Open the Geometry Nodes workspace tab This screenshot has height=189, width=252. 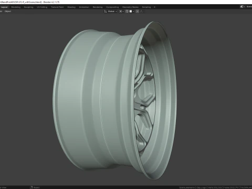(130, 7)
